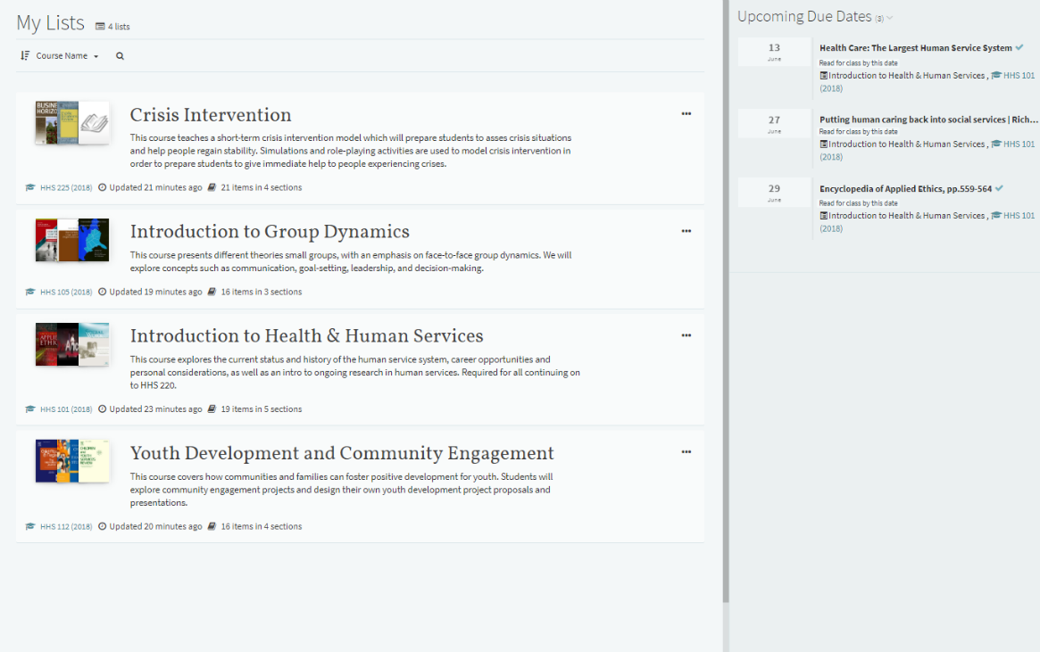Open options menu for Youth Development list
1040x652 pixels.
pyautogui.click(x=686, y=452)
